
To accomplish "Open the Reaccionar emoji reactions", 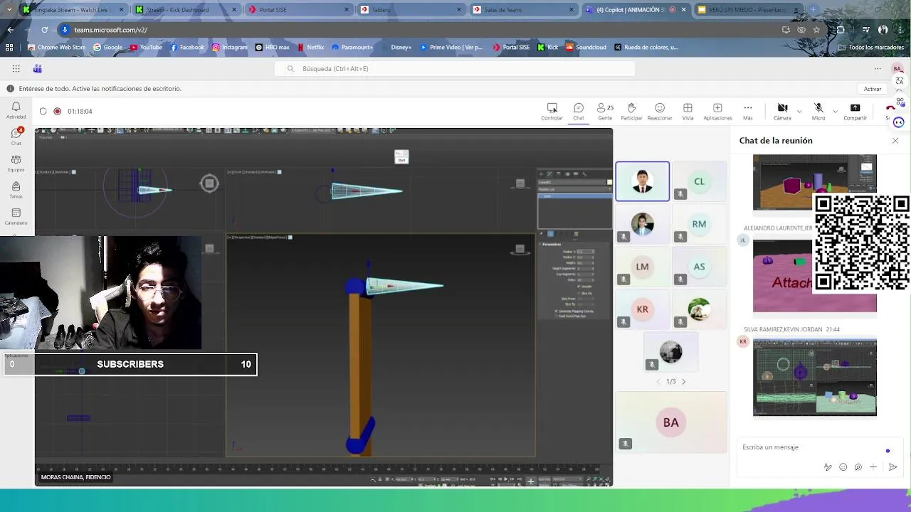I will pos(660,111).
